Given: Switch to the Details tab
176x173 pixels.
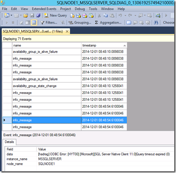Looking at the screenshot, I should click(x=9, y=142).
